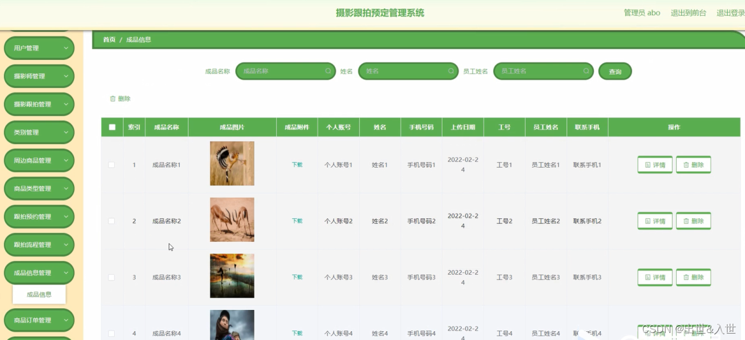Click 退出登录 link
This screenshot has height=340, width=745.
(730, 13)
